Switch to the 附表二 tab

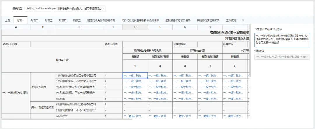click(x=34, y=20)
